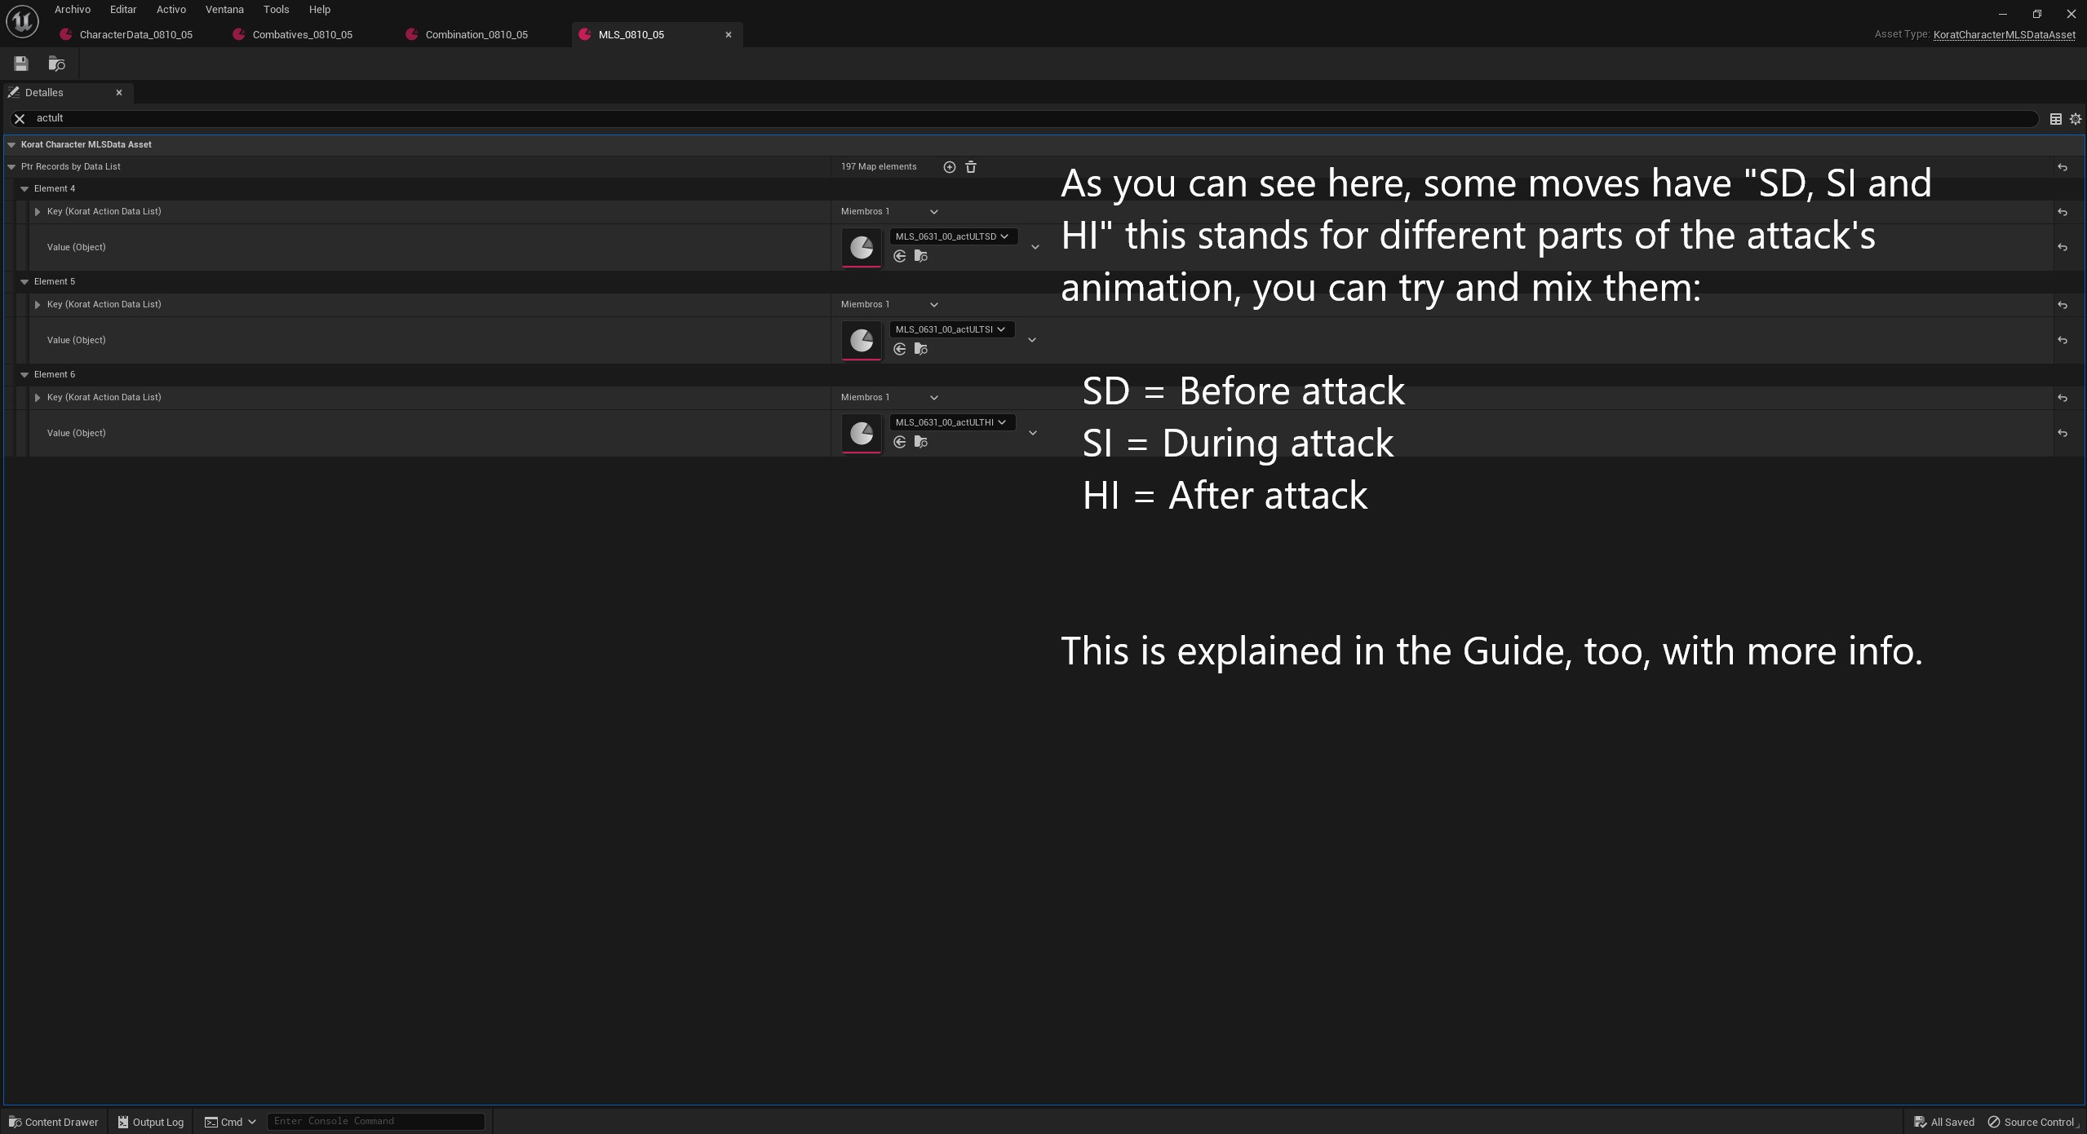Open the Ventana menu
This screenshot has height=1134, width=2087.
pos(224,9)
